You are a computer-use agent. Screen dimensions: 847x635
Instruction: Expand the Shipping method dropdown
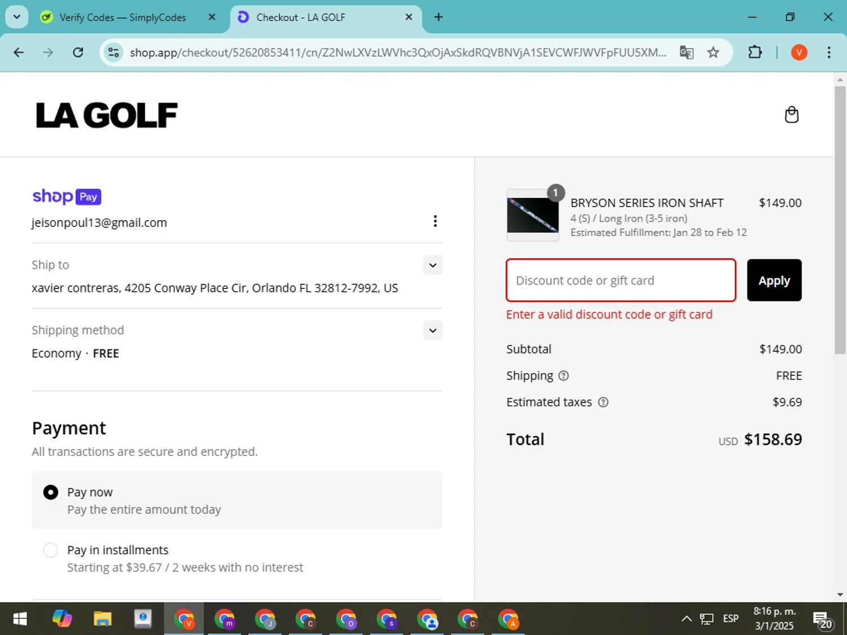(433, 331)
